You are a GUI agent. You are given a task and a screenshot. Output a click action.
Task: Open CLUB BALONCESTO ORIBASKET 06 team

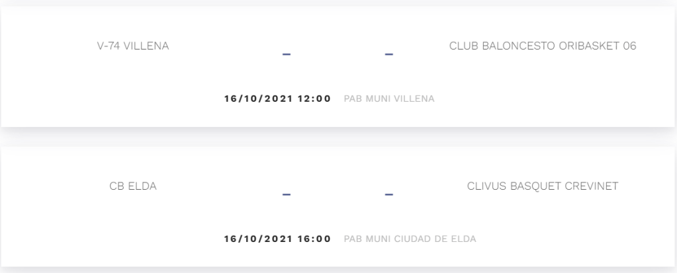(543, 47)
